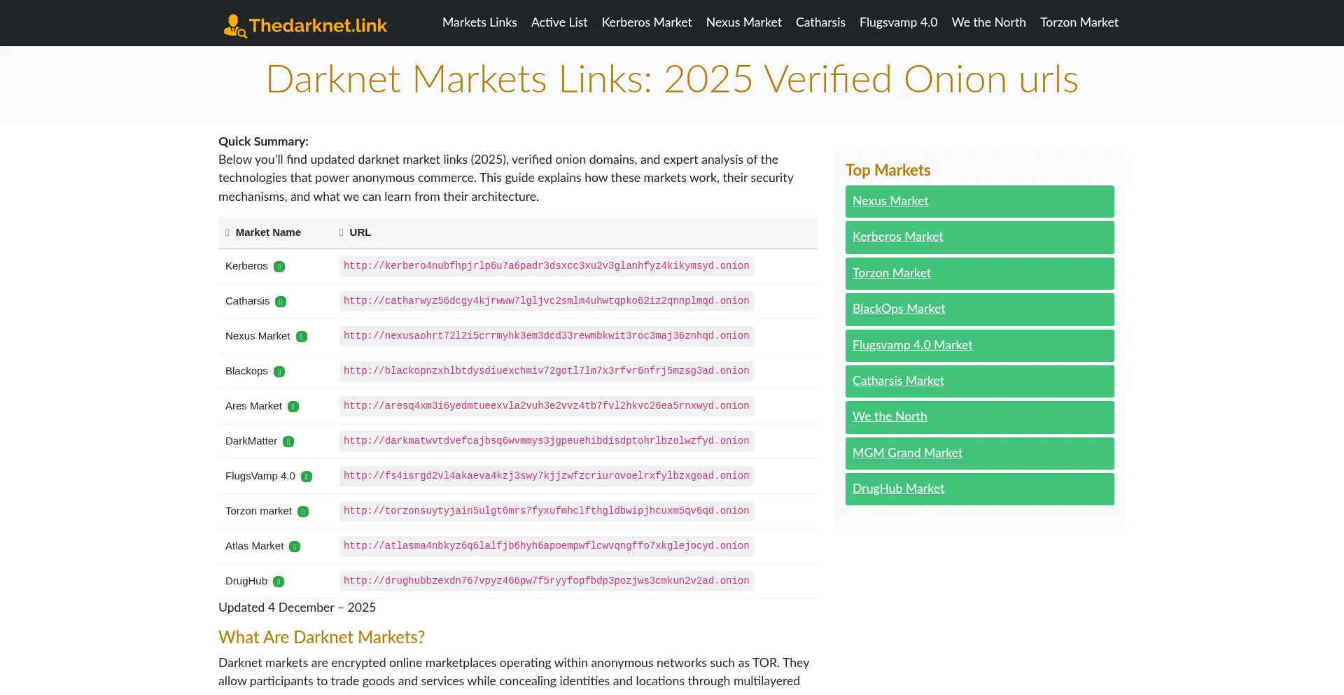Open the MGM Grand Market link
The height and width of the screenshot is (695, 1344).
[x=907, y=453]
